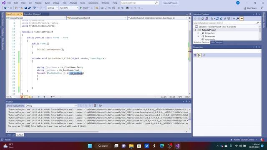This screenshot has height=150, width=267.
Task: Close the Form1.cs editor tab
Action: [x=21, y=14]
